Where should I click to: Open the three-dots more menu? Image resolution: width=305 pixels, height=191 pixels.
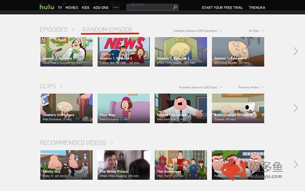(116, 8)
